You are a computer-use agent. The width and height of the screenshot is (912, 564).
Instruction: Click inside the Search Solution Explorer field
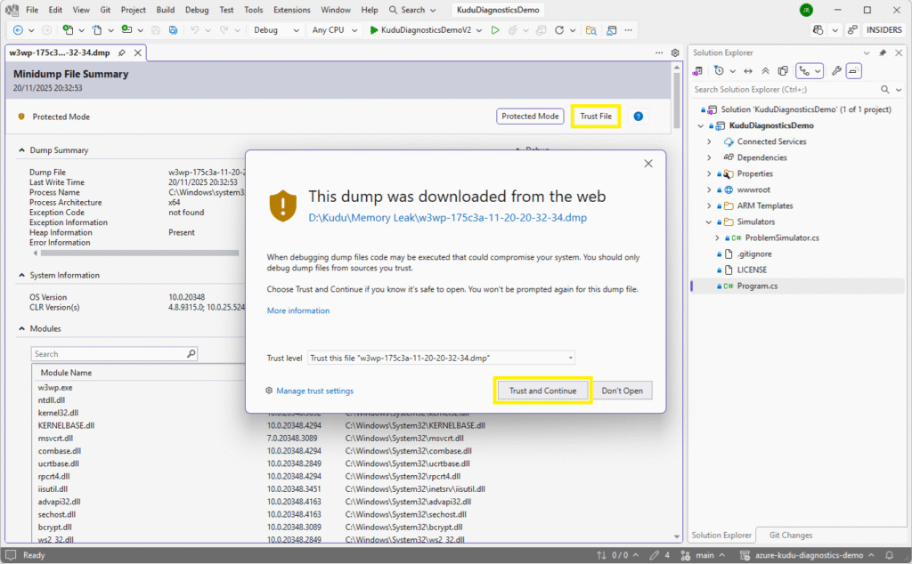coord(784,89)
